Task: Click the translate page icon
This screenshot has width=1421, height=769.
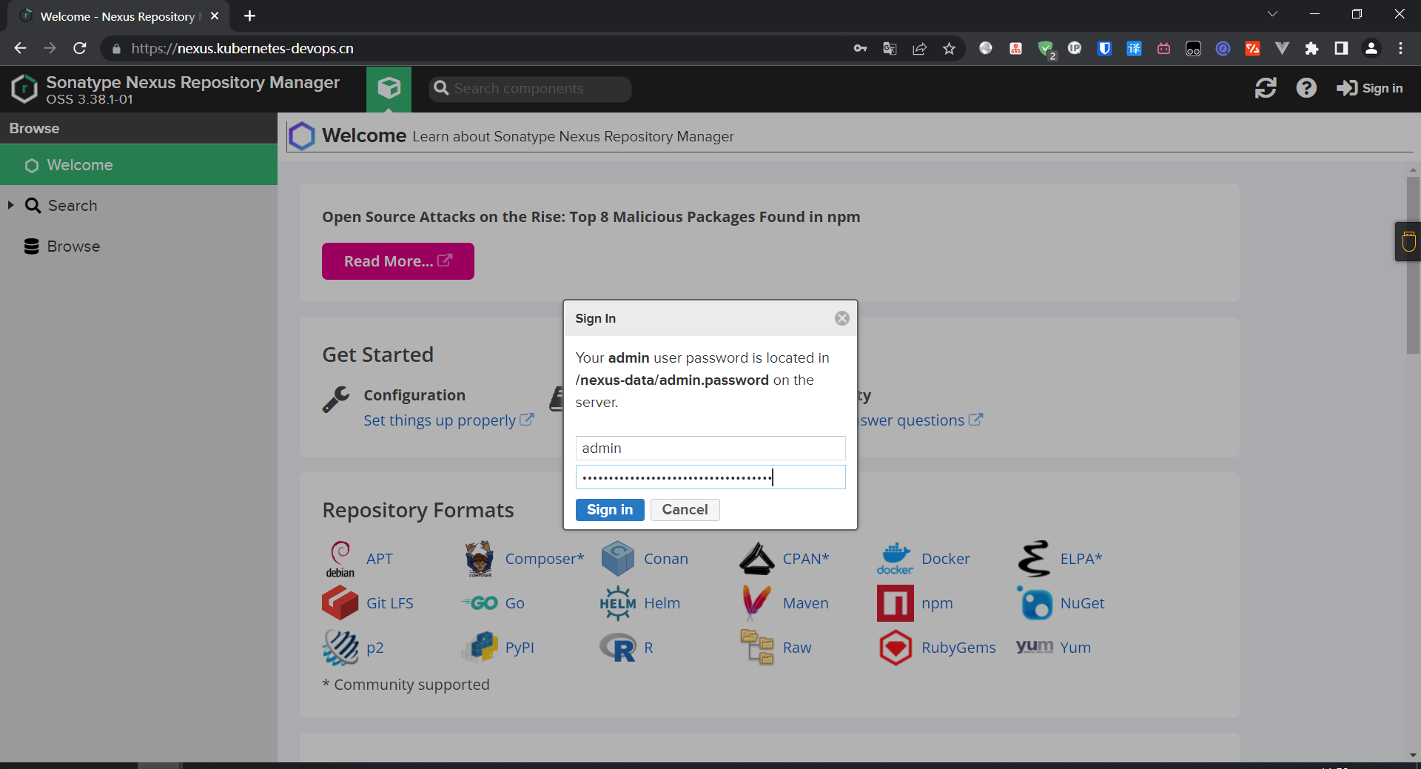Action: (x=890, y=48)
